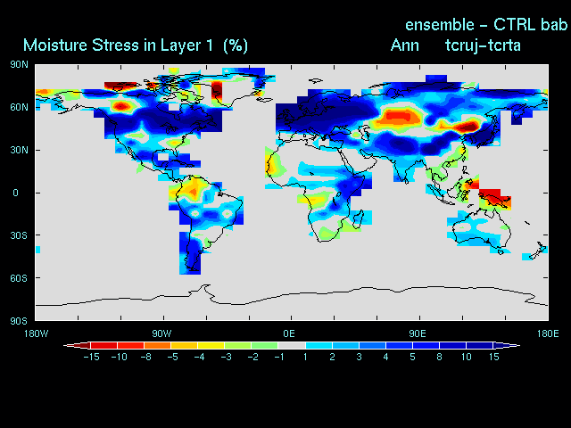Click the right arrow end of colorbar

[512, 344]
